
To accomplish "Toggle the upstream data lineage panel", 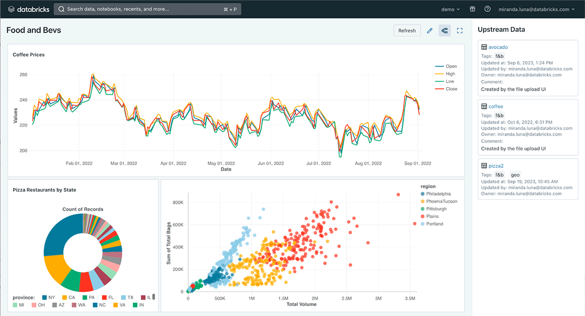I will (444, 31).
